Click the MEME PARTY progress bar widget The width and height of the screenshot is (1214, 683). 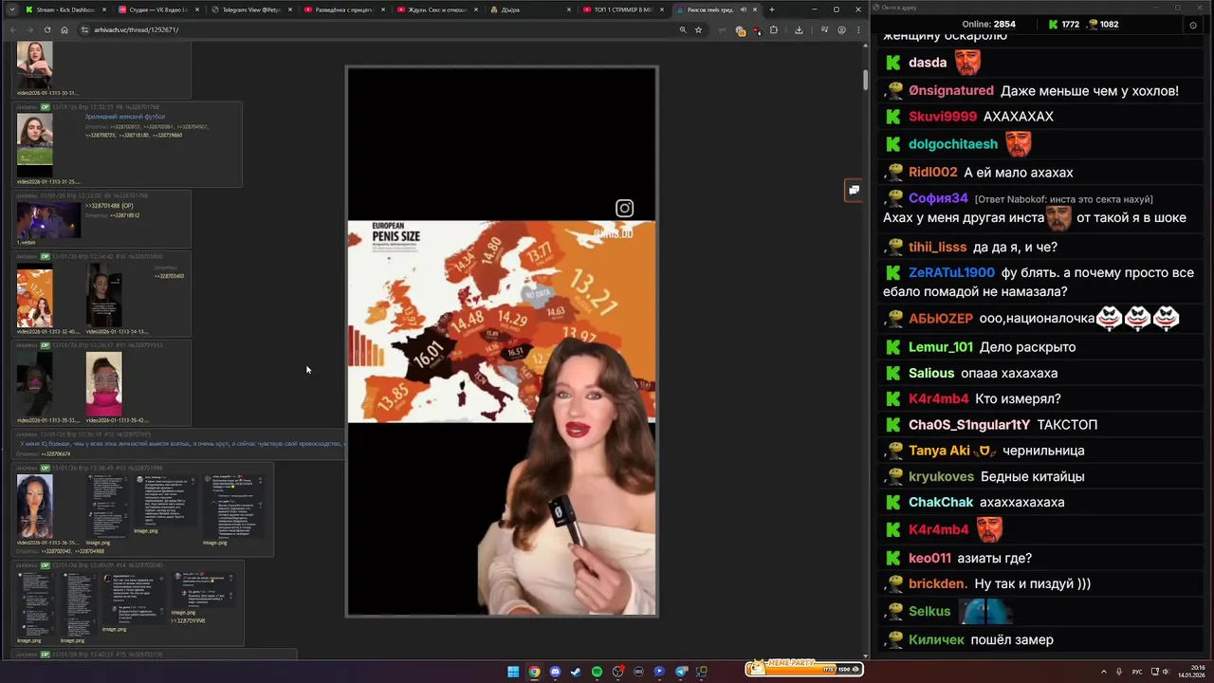(803, 668)
